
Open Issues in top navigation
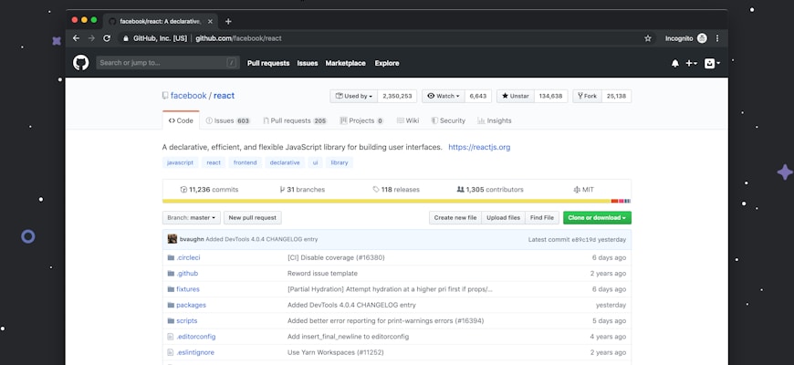coord(308,63)
